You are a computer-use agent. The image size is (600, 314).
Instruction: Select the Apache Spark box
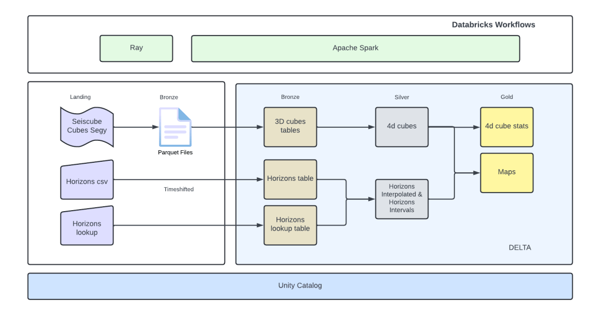tap(355, 48)
